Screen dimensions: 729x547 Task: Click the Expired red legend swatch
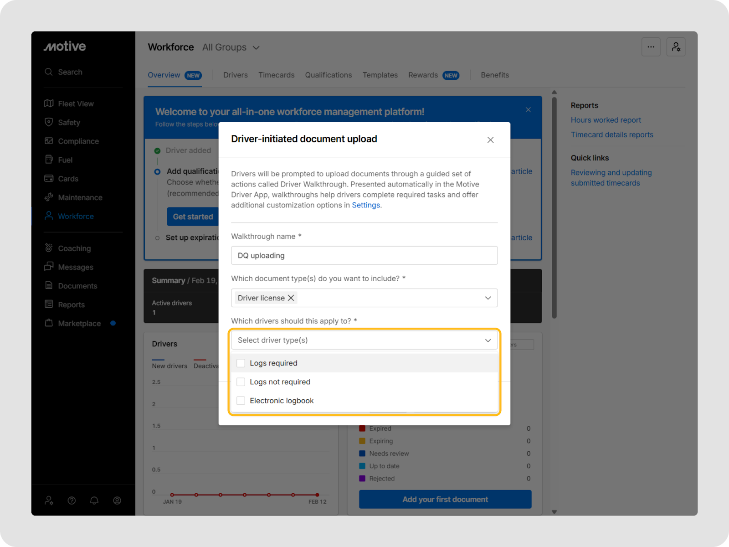(x=362, y=428)
